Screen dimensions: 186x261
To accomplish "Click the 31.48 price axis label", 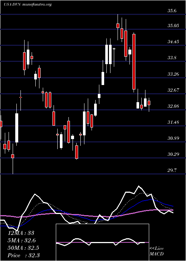I will pyautogui.click(x=173, y=122).
